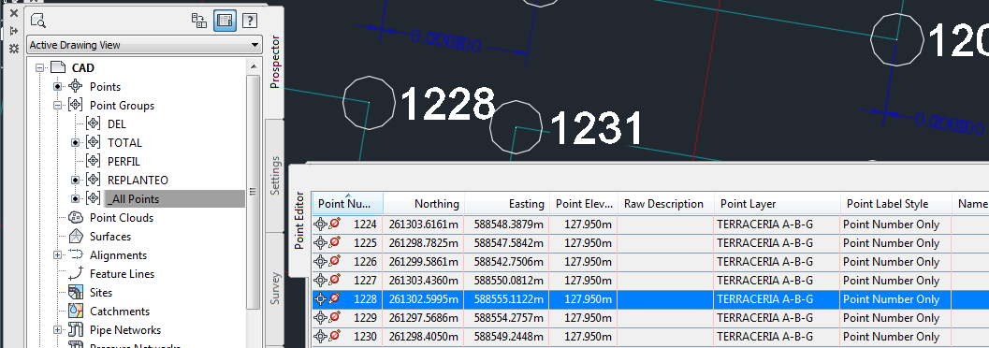Click the Pipe Networks icon
Viewport: 989px width, 348px height.
click(x=76, y=329)
